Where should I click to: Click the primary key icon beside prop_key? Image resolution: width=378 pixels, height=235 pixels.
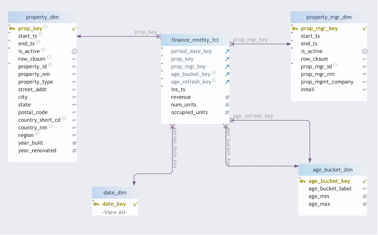(12, 28)
